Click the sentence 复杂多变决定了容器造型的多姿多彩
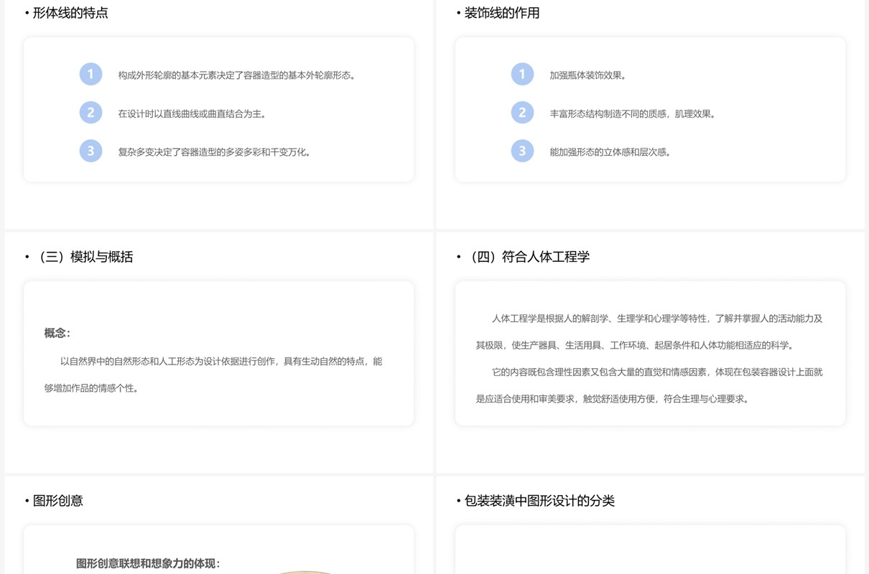Viewport: 869px width, 574px height. pyautogui.click(x=216, y=152)
